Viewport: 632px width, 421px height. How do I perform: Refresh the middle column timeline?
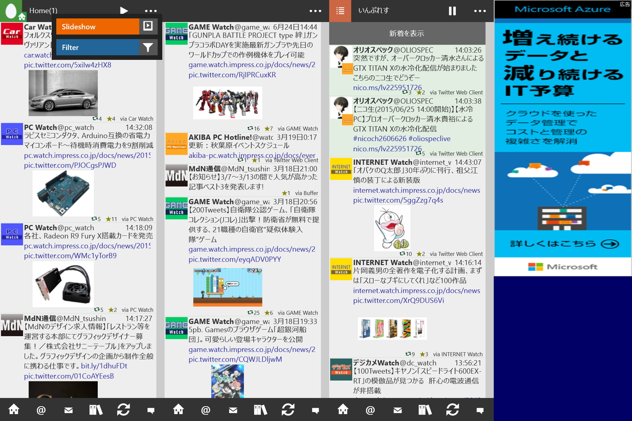click(x=288, y=410)
